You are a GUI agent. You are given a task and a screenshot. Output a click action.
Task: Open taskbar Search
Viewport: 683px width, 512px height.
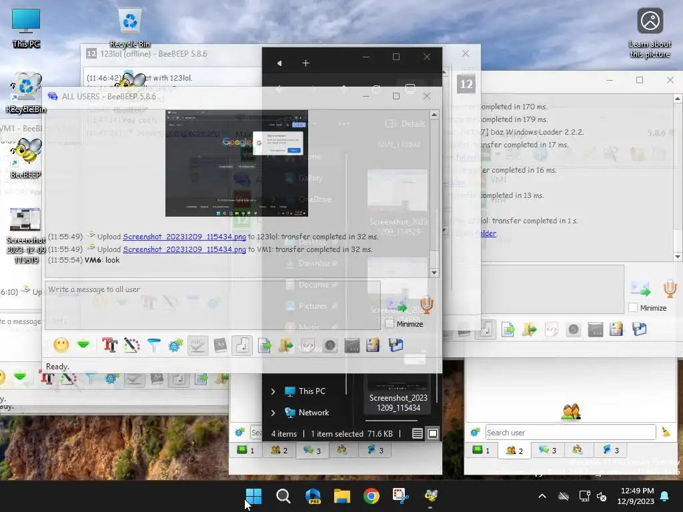pos(283,496)
